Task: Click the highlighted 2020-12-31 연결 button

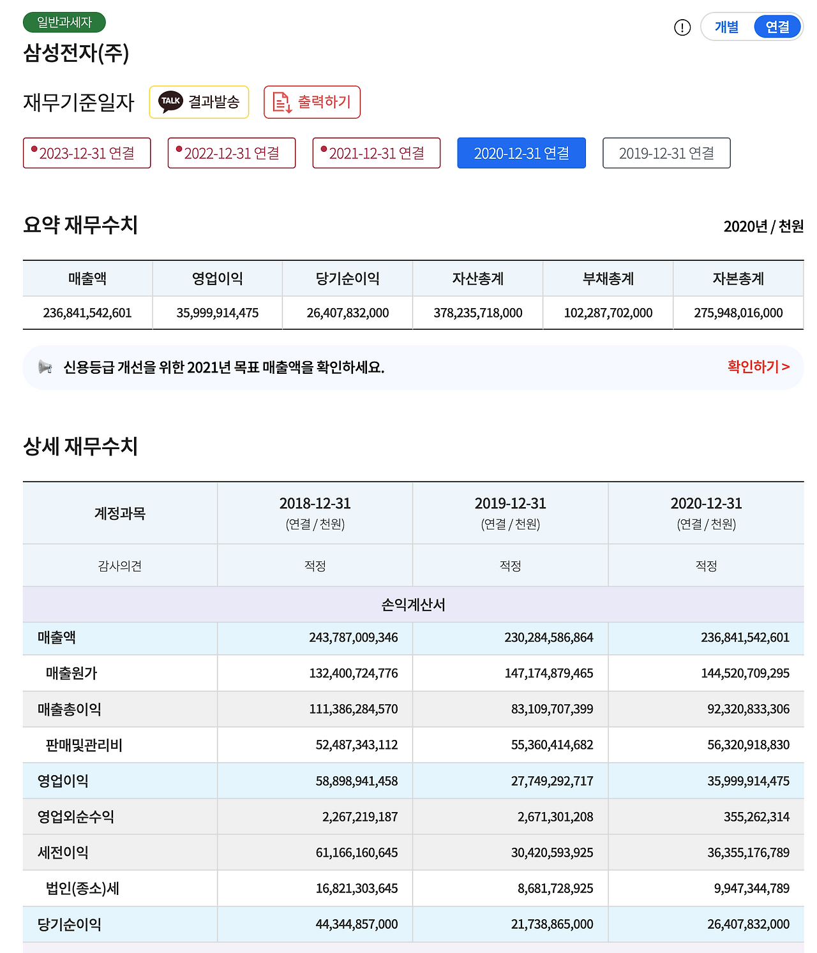Action: [521, 152]
